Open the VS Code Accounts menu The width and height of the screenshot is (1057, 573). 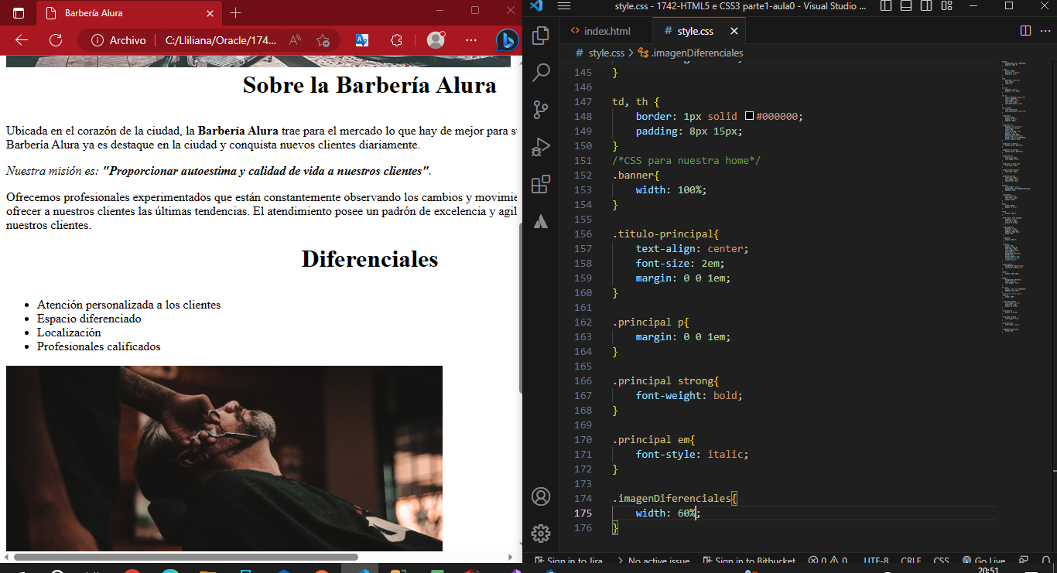[x=541, y=496]
